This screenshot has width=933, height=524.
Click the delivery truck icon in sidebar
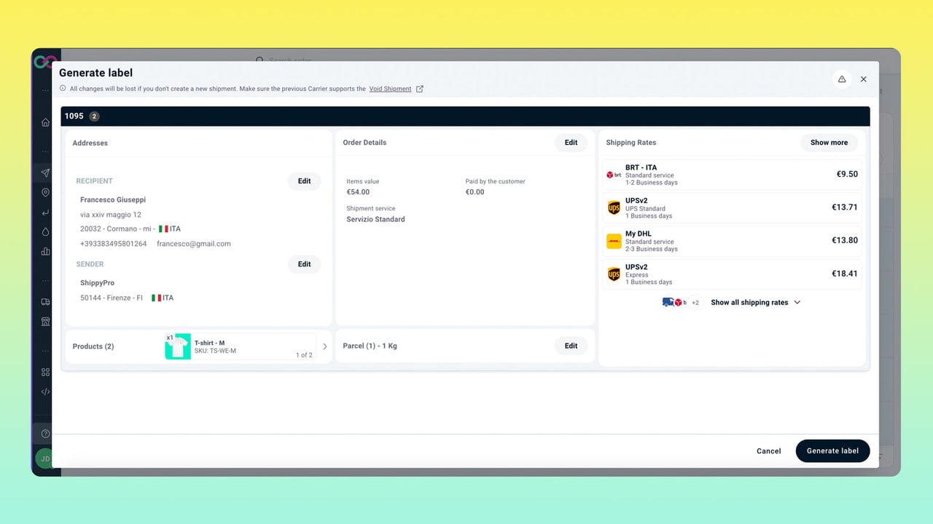pyautogui.click(x=45, y=302)
